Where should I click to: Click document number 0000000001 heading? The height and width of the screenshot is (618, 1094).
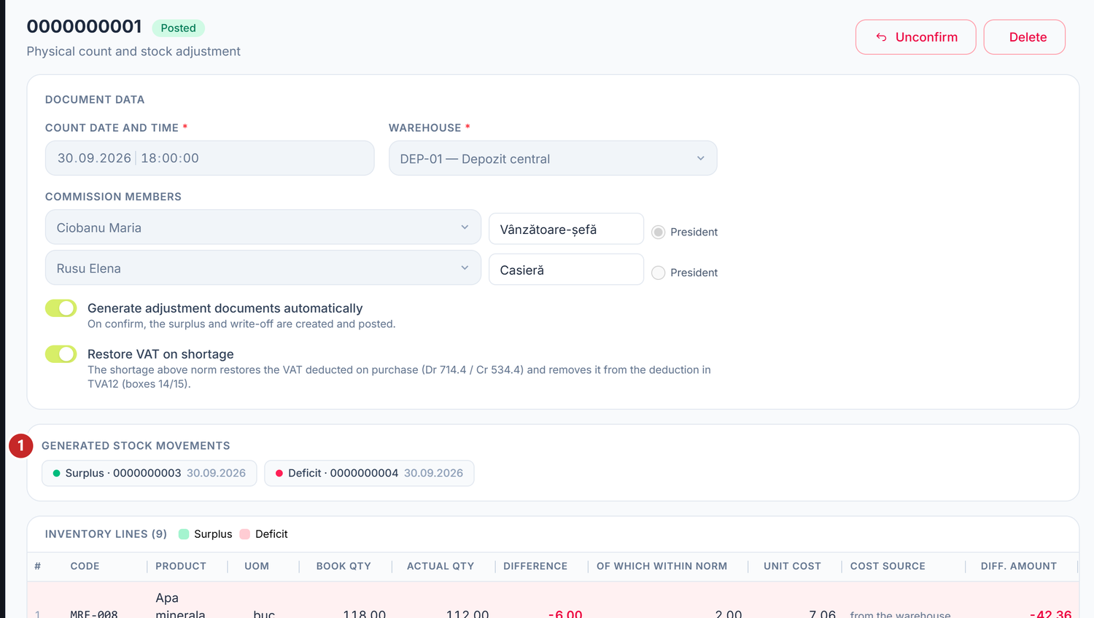(85, 27)
